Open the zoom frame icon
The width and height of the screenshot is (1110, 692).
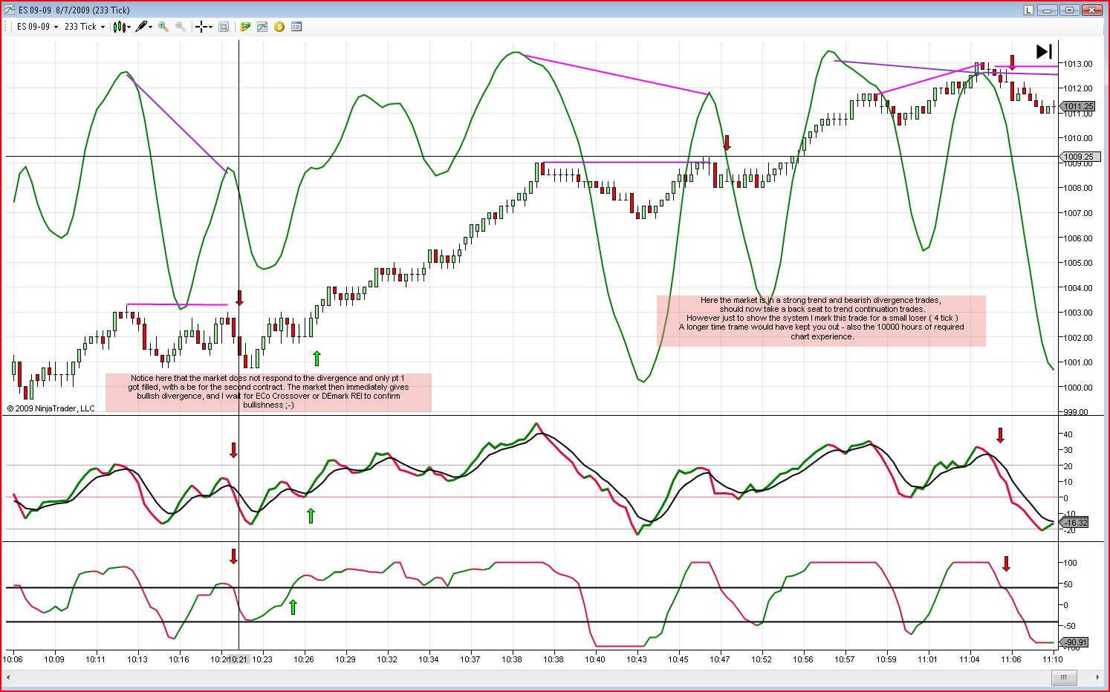point(224,27)
